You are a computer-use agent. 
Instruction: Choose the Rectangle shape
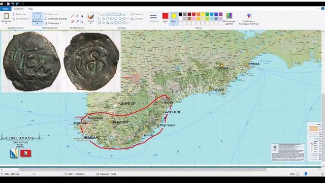coord(112,15)
